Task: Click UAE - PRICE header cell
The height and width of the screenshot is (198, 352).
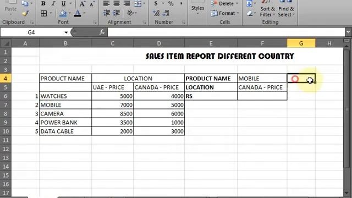Action: coord(112,87)
